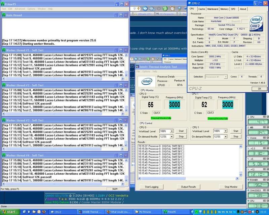Screen dimensions: 269x215
Task: Open CPU 0 On demand throttle dropdown
Action: tap(171, 136)
